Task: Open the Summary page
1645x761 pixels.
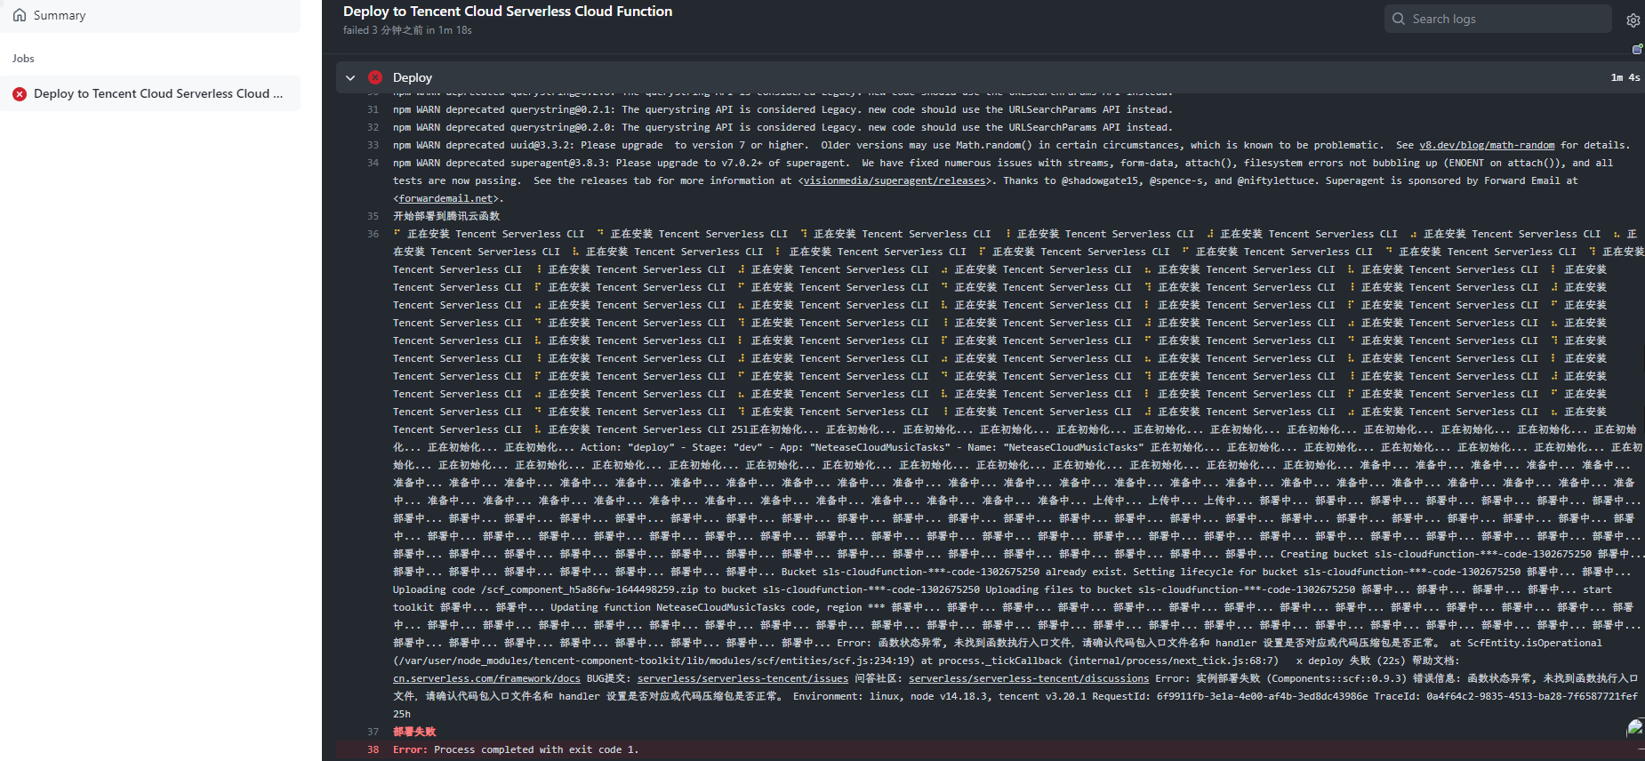Action: [149, 16]
